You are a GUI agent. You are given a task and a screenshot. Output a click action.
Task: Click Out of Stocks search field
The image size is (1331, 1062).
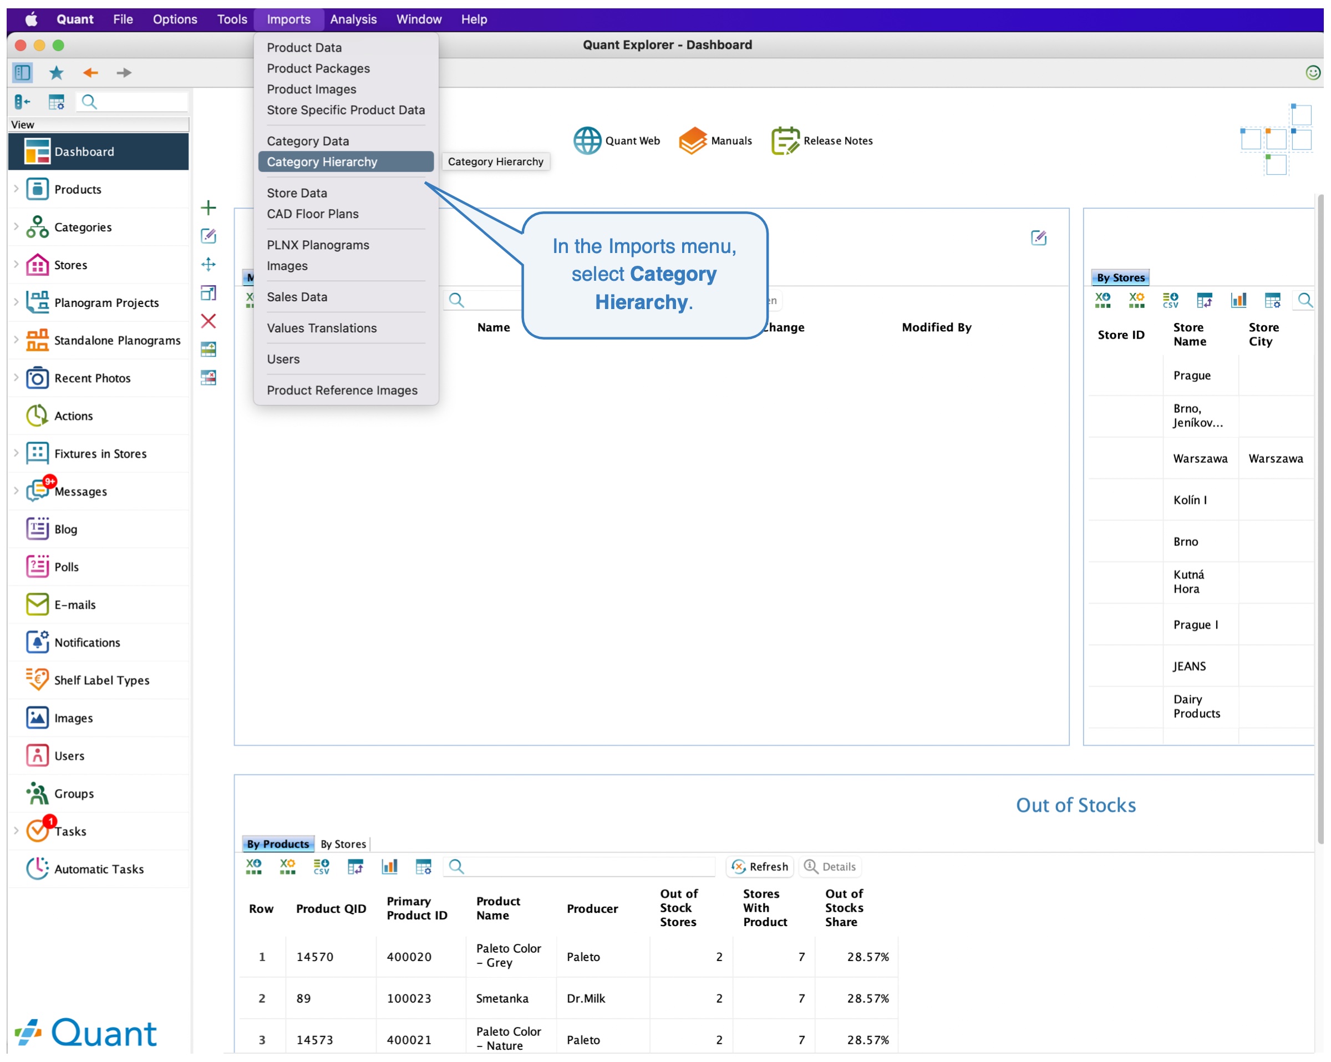point(580,867)
